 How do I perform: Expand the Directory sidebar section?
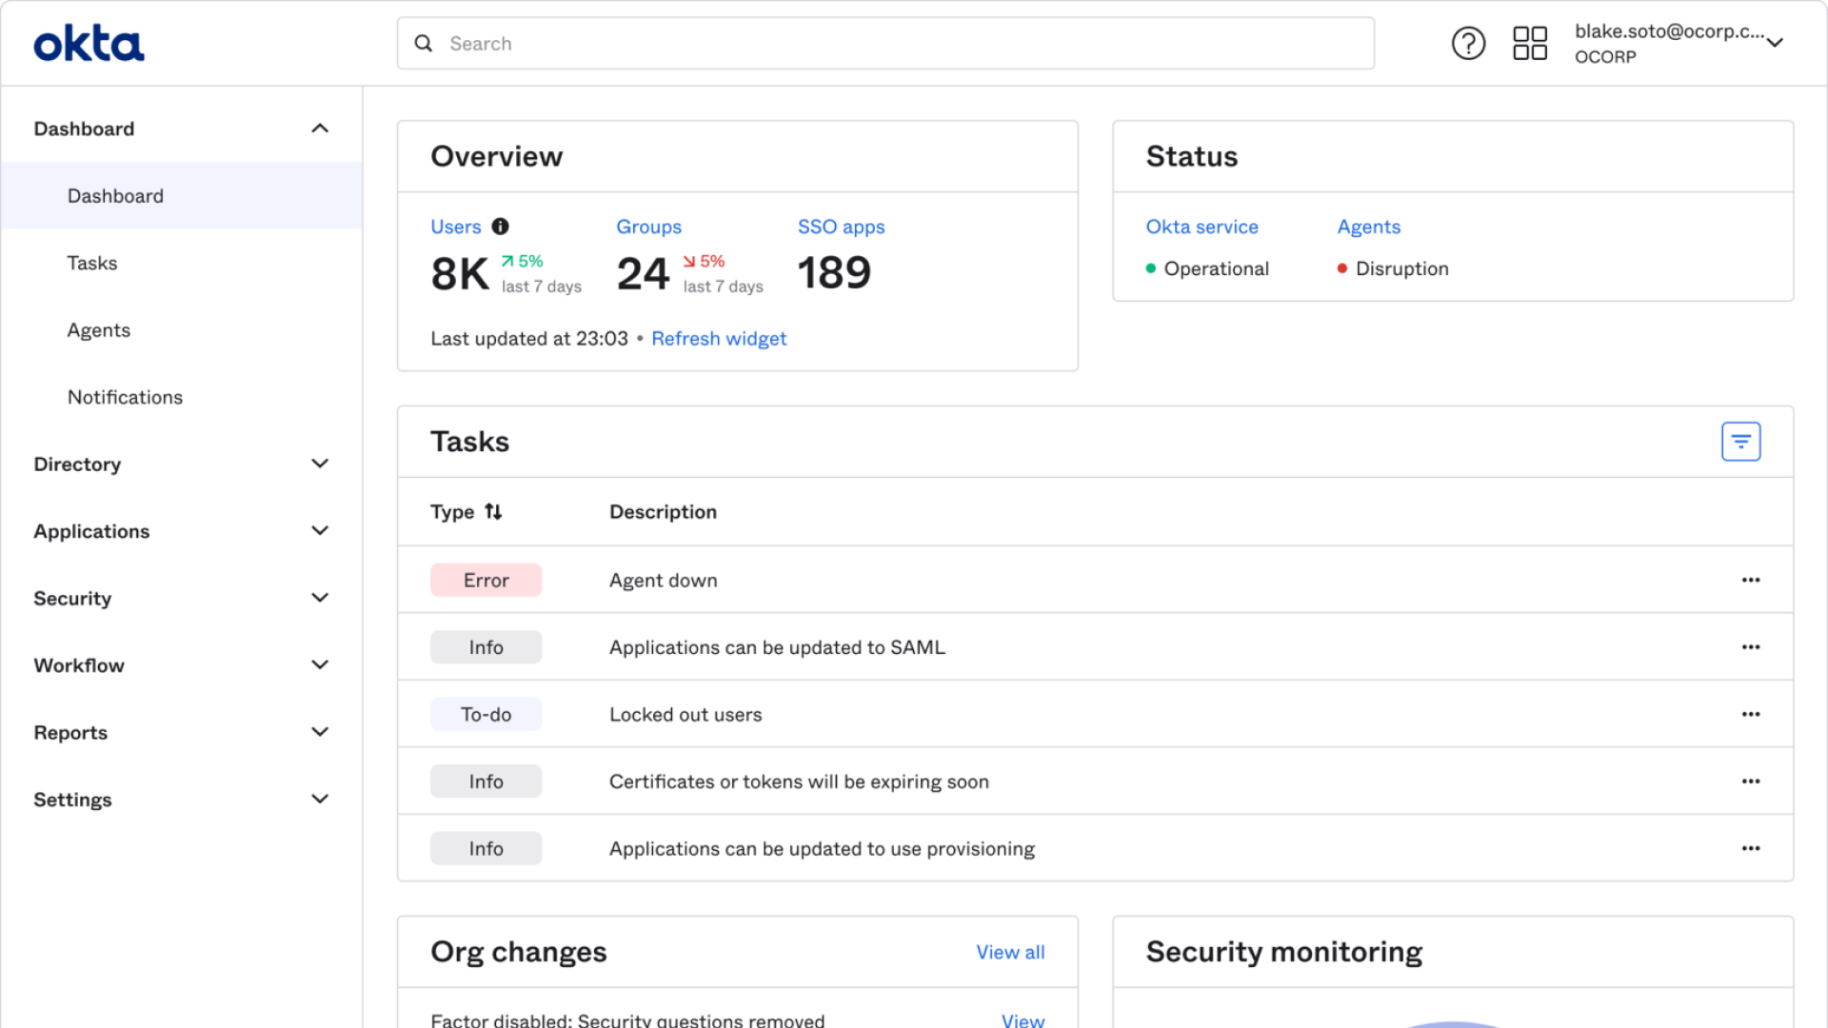(320, 464)
